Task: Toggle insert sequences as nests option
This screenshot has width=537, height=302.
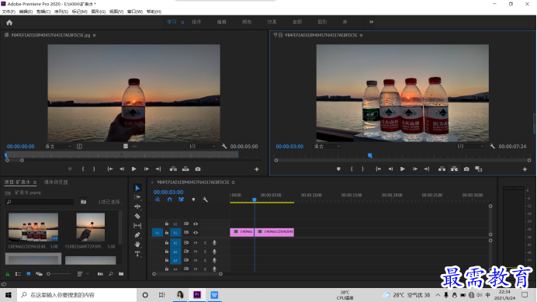Action: tap(158, 200)
